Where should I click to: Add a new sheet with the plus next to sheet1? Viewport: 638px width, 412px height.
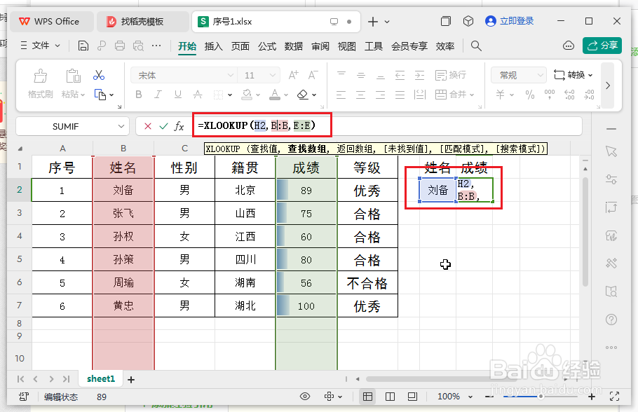pos(130,378)
